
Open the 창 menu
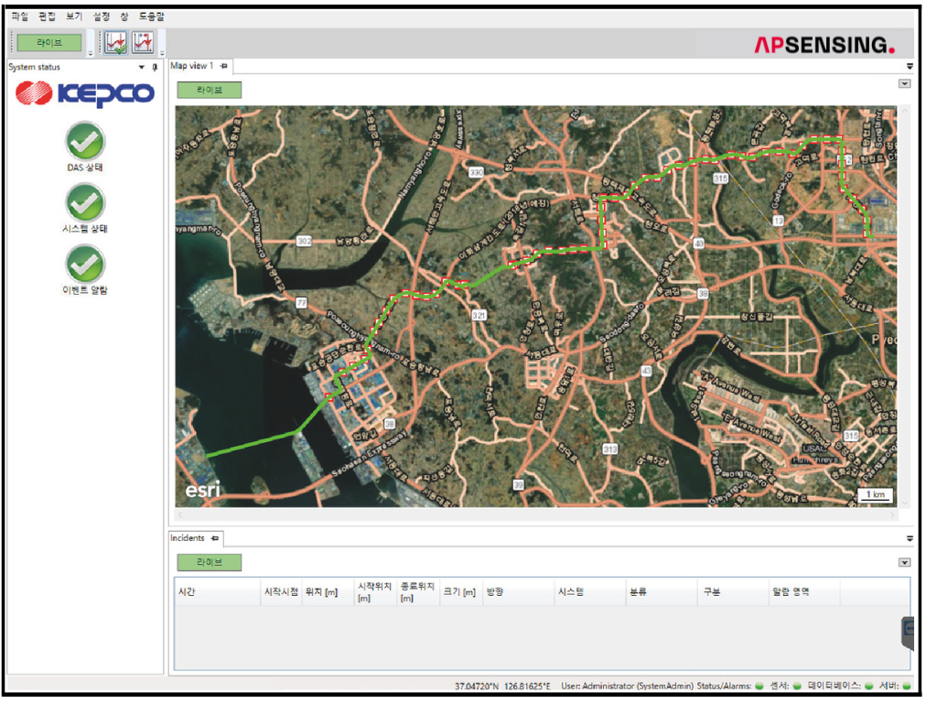click(124, 16)
